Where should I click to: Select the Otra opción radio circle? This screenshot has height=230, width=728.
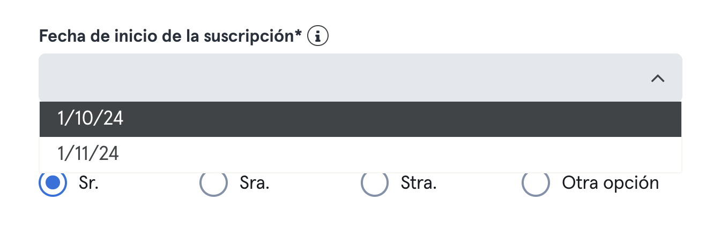(536, 182)
